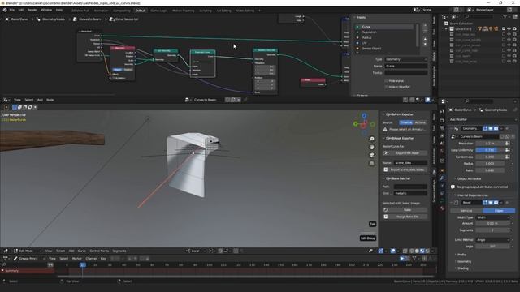Click the Blender logo icon in top menu
This screenshot has width=520, height=292.
pos(5,10)
